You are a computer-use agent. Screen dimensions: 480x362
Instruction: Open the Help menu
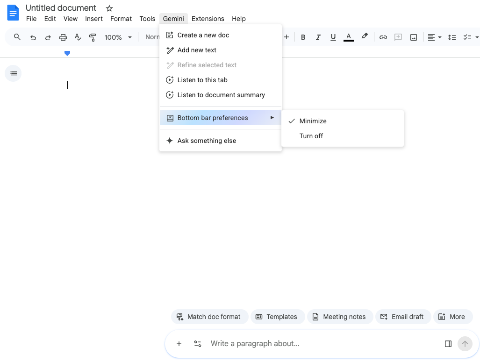[x=238, y=19]
